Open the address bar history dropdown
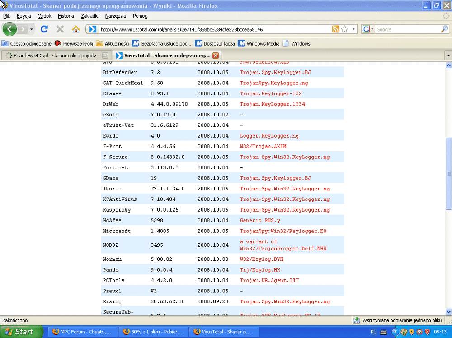452x338 pixels. [x=353, y=29]
